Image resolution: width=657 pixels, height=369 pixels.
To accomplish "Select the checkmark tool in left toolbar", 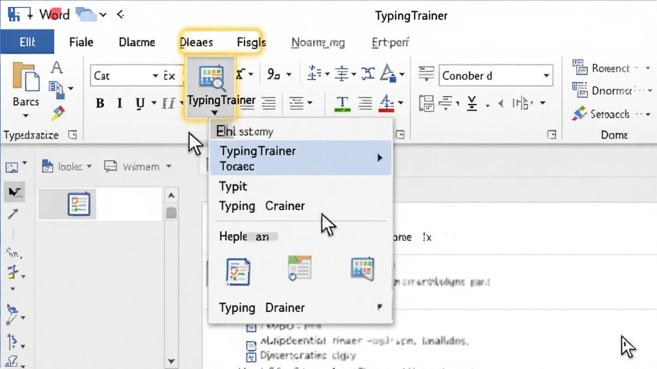I will click(x=15, y=192).
